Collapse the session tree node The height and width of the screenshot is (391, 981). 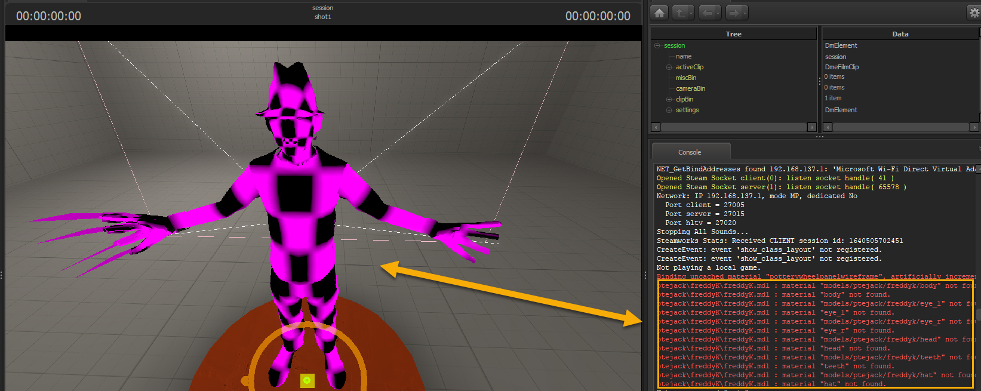pyautogui.click(x=657, y=45)
